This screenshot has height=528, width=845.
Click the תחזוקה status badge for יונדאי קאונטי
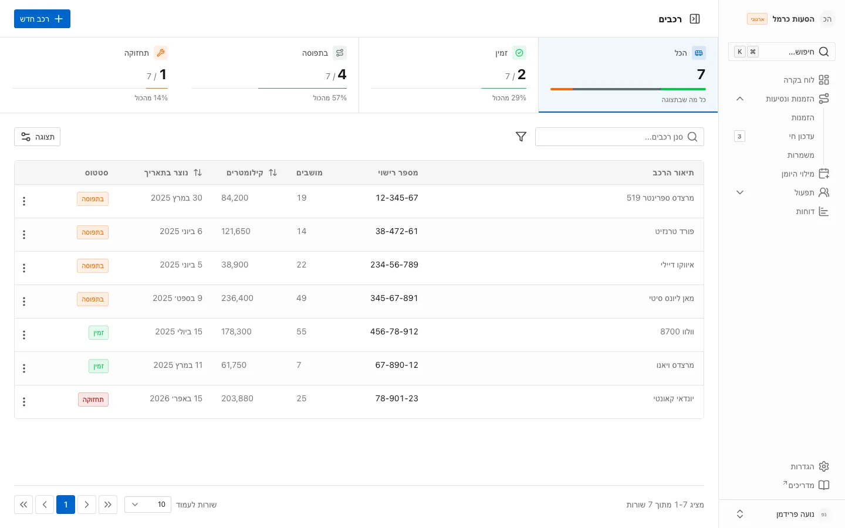(93, 400)
